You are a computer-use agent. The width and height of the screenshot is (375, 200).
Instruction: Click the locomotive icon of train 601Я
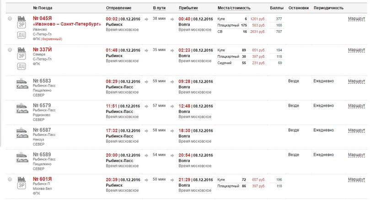(x=21, y=179)
